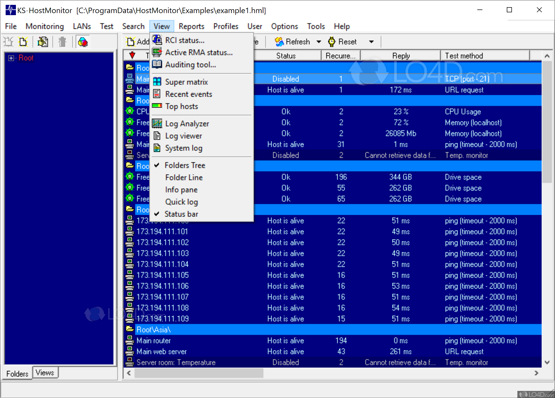The height and width of the screenshot is (398, 555).
Task: Toggle the color palette toolbar icon
Action: [x=83, y=42]
